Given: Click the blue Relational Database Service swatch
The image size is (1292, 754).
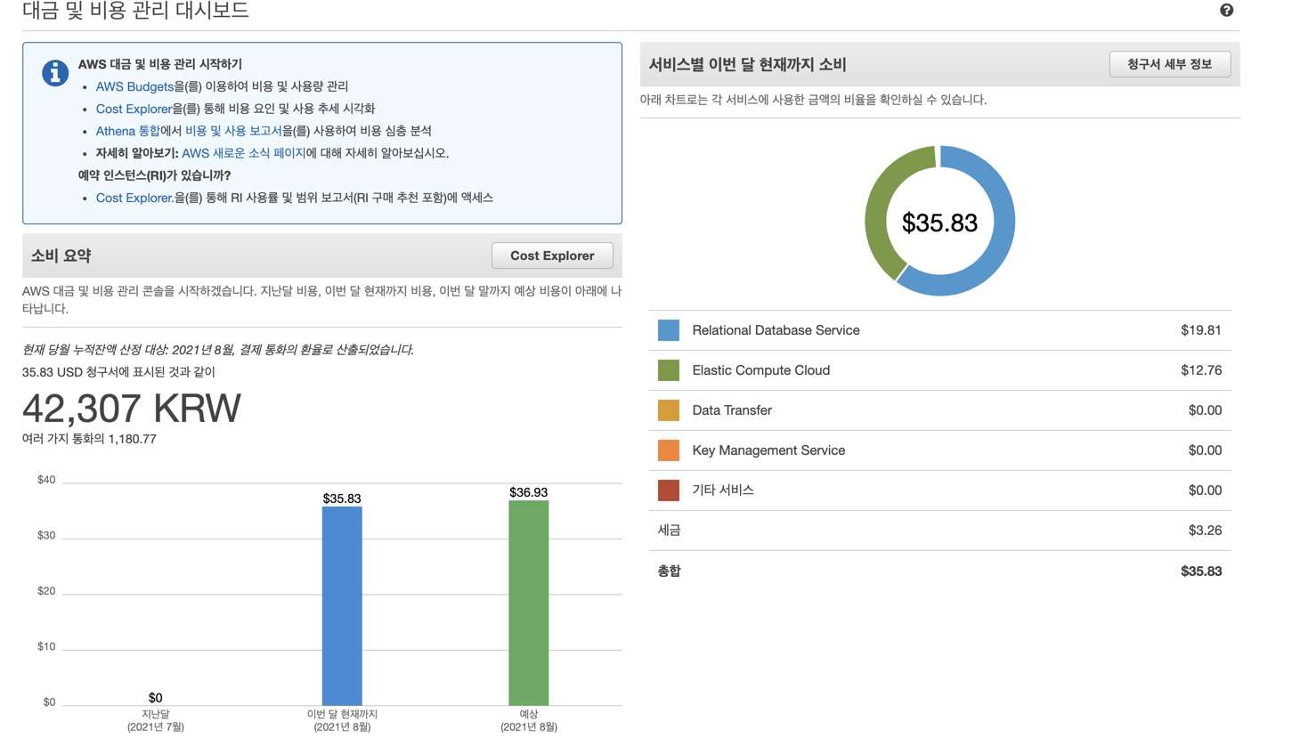Looking at the screenshot, I should pos(668,330).
